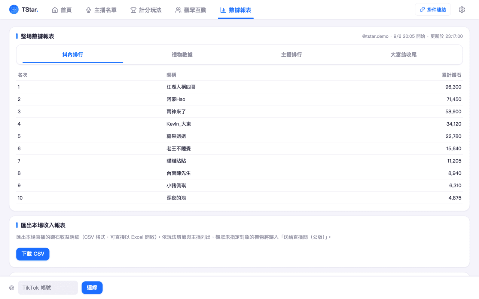Click the 暱稱 column header
The width and height of the screenshot is (479, 299).
[x=171, y=75]
